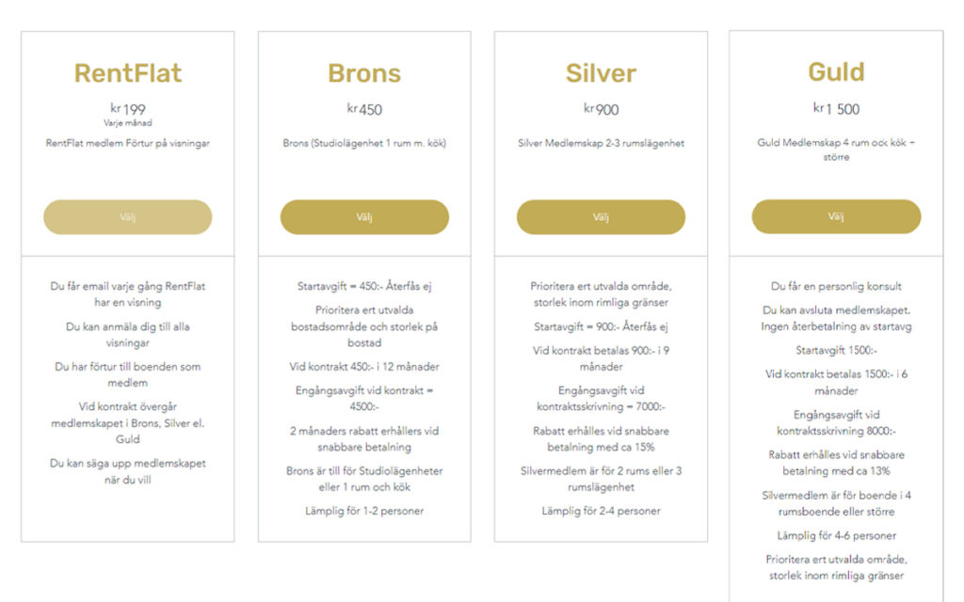Click 'Lämplig för 1-2 personer' feature line
Viewport: 964px width, 602px height.
tap(364, 511)
